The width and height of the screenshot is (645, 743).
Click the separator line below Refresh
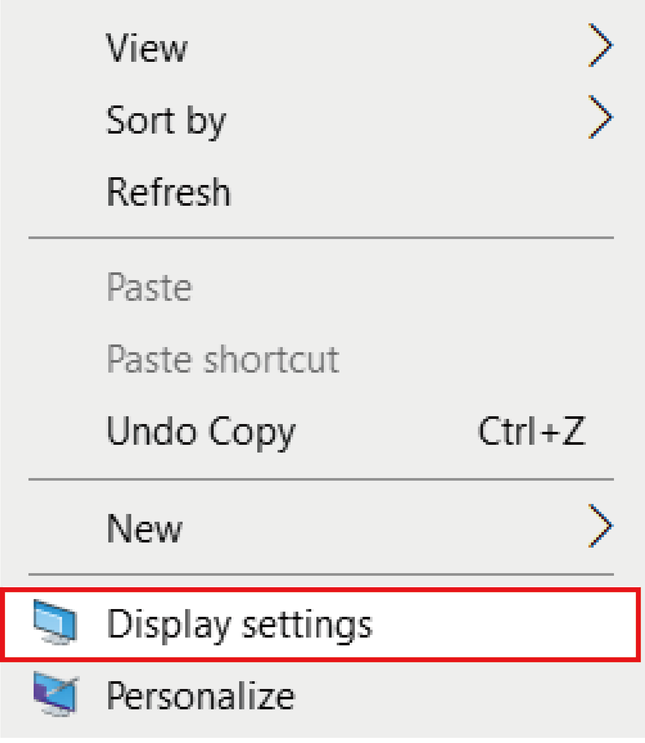(321, 238)
